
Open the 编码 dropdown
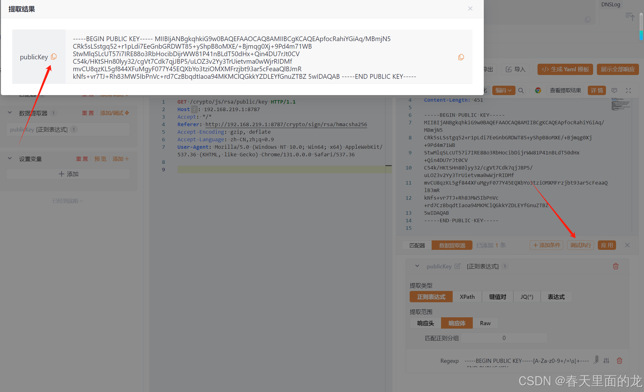(503, 91)
